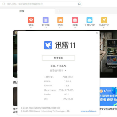This screenshot has height=117, width=117.
Task: Expand chevron under 电影社区
Action: 104,28
